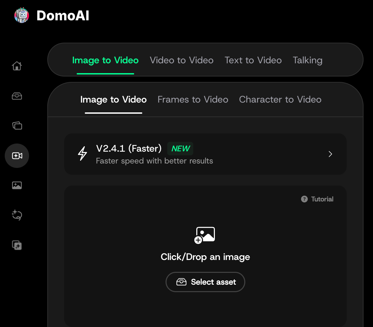Click the bottom sparkle layers sidebar icon
Screen dimensions: 373x327
coord(17,245)
